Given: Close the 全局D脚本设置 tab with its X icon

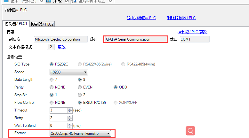Looking at the screenshot, I should (110, 1).
